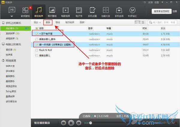Open 手机主题 phone themes section
Screen dimensions: 180x127
point(92,12)
